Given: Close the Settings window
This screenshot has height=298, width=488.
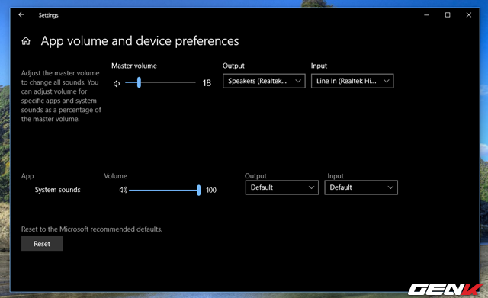Looking at the screenshot, I should (x=469, y=15).
